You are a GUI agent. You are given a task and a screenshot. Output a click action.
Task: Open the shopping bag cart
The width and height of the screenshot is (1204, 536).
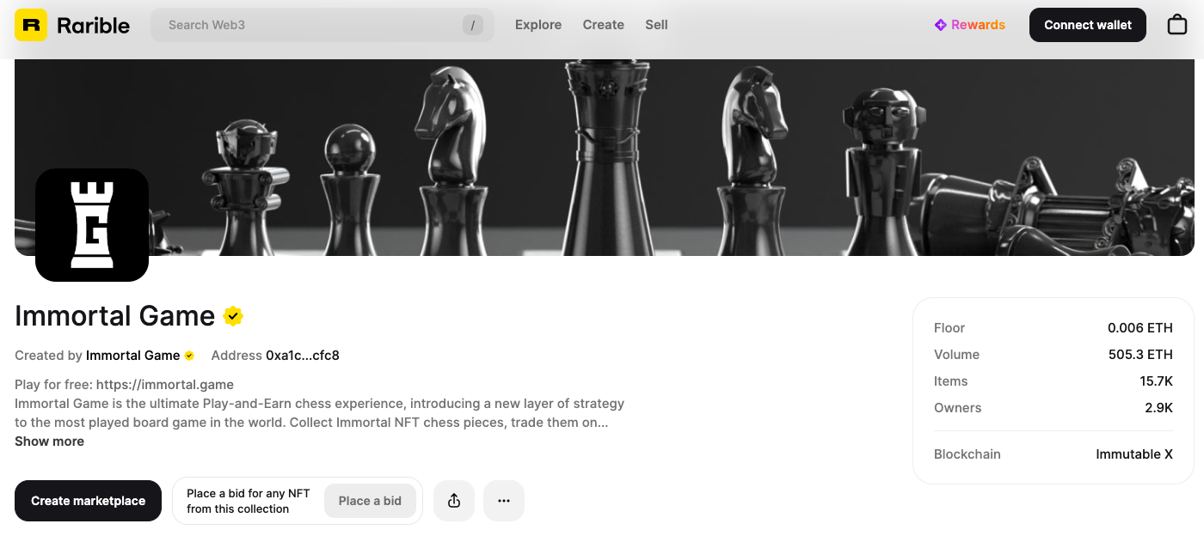tap(1177, 25)
